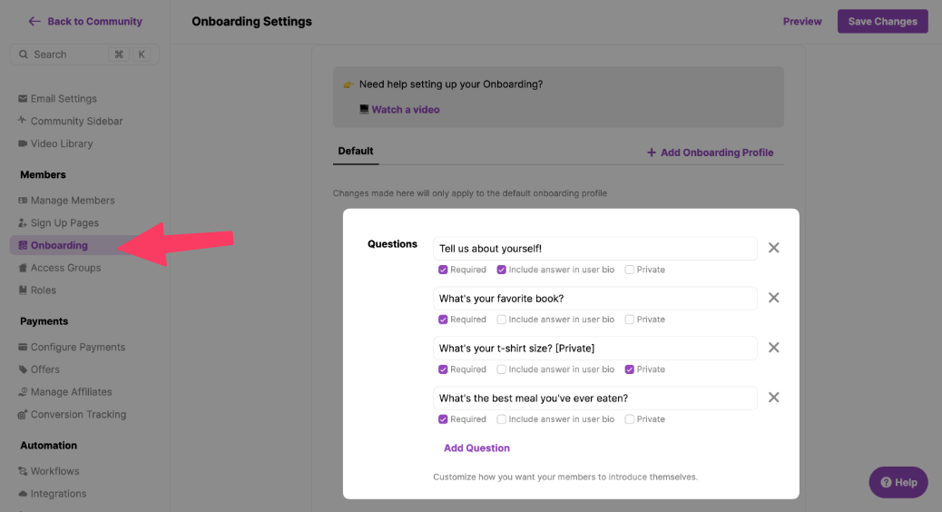942x512 pixels.
Task: Select the Default onboarding profile tab
Action: tap(356, 151)
